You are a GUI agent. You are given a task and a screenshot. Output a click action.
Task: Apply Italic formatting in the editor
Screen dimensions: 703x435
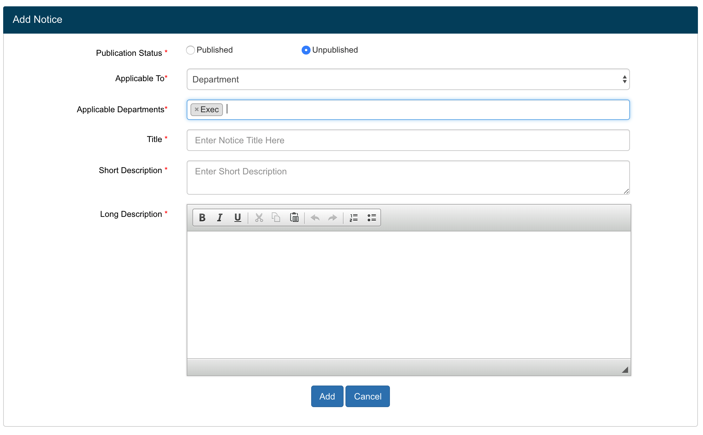pyautogui.click(x=220, y=217)
